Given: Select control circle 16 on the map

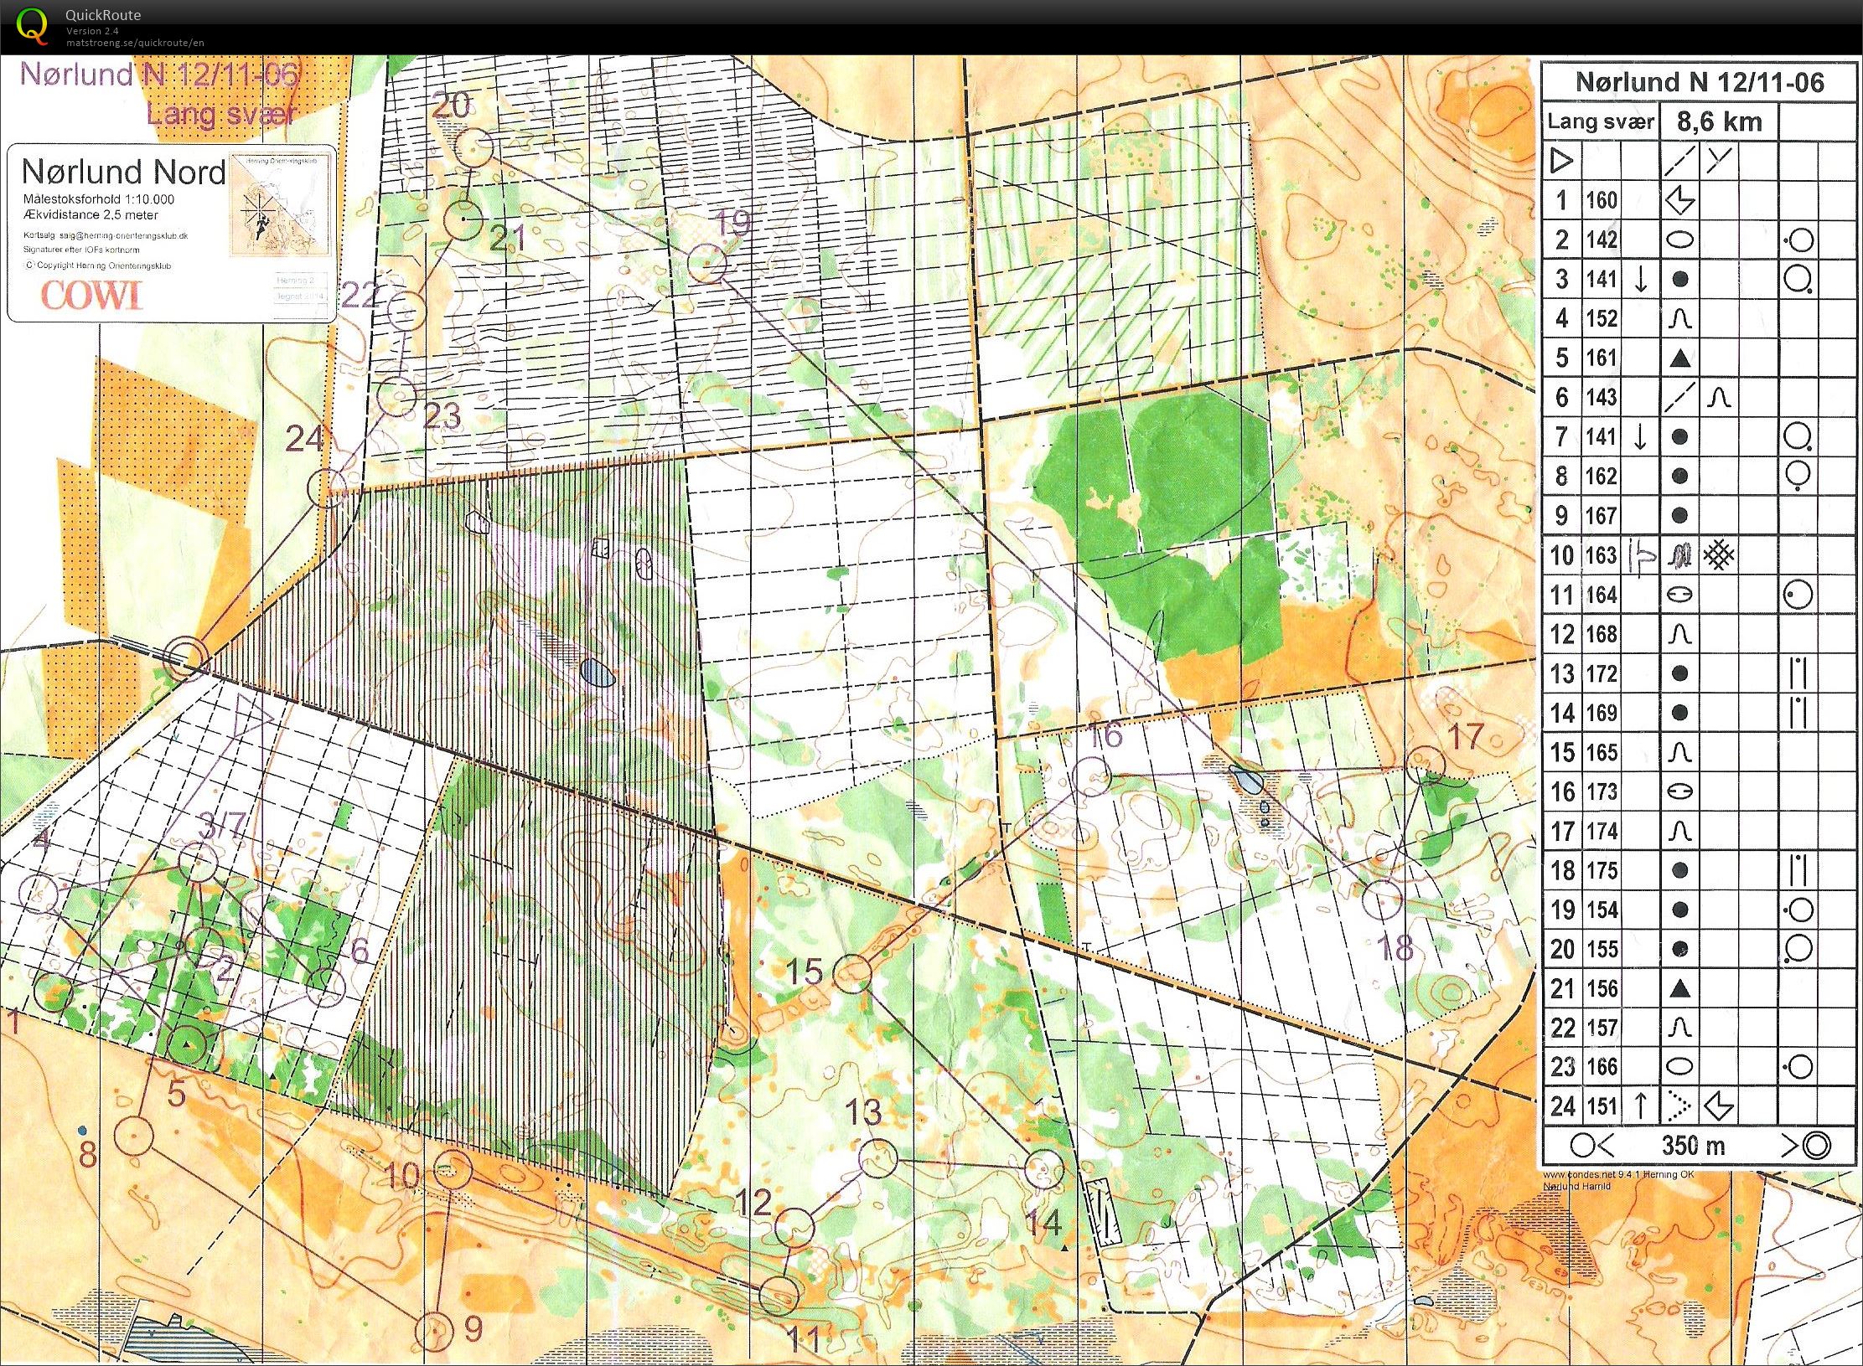Looking at the screenshot, I should pyautogui.click(x=1091, y=777).
